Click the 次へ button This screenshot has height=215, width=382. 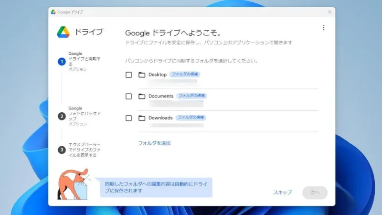pos(315,192)
